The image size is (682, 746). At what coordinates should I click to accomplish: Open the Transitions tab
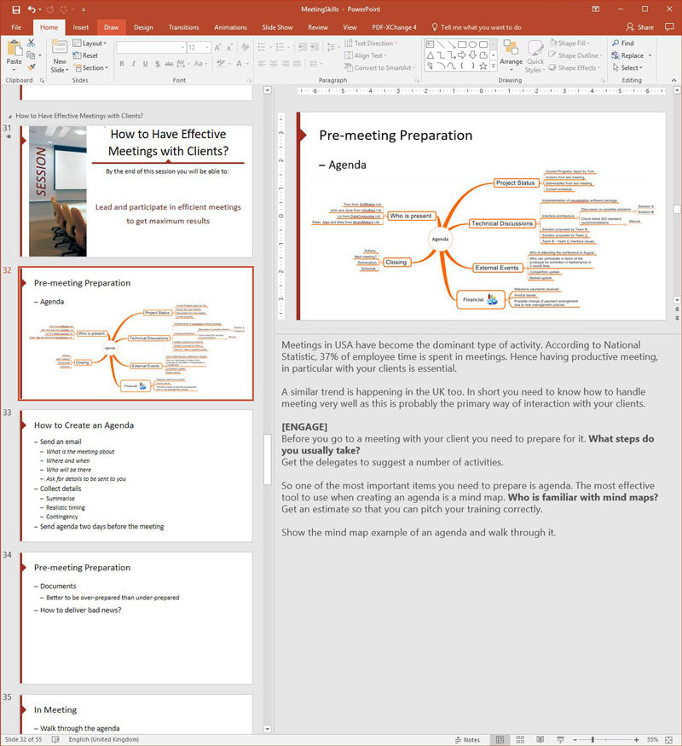click(183, 27)
